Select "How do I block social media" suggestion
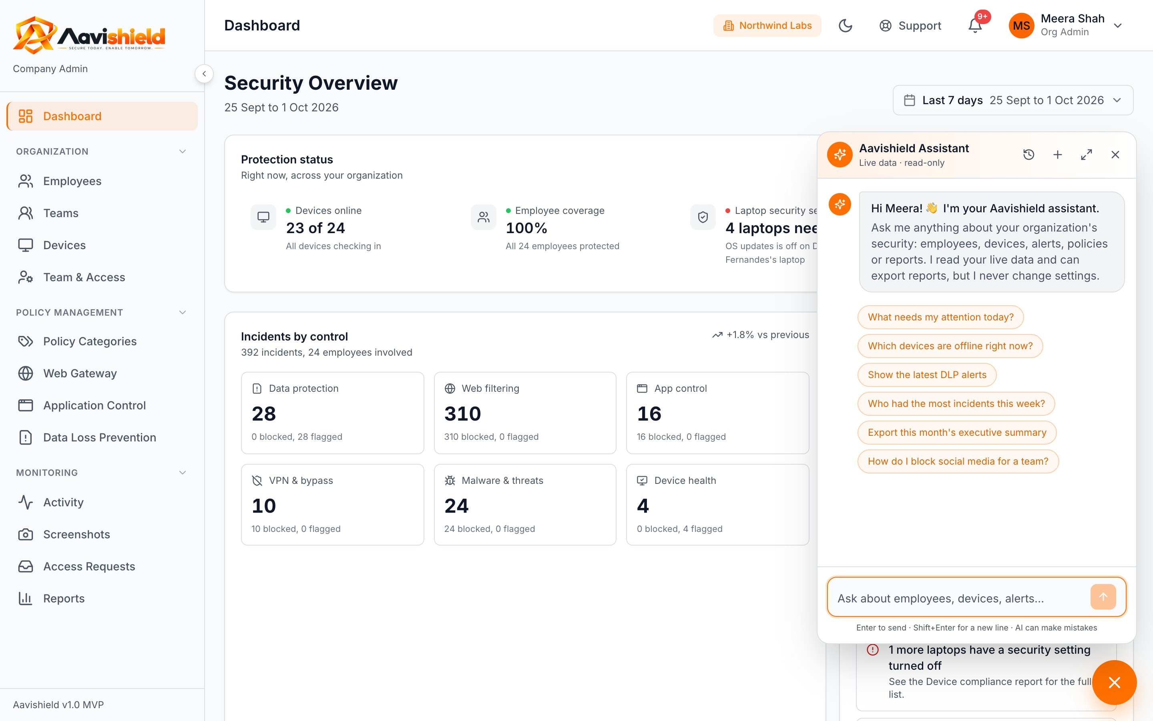 point(958,461)
